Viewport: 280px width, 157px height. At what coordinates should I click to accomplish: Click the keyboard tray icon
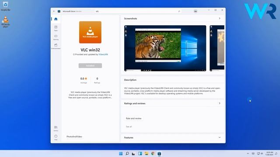click(253, 154)
